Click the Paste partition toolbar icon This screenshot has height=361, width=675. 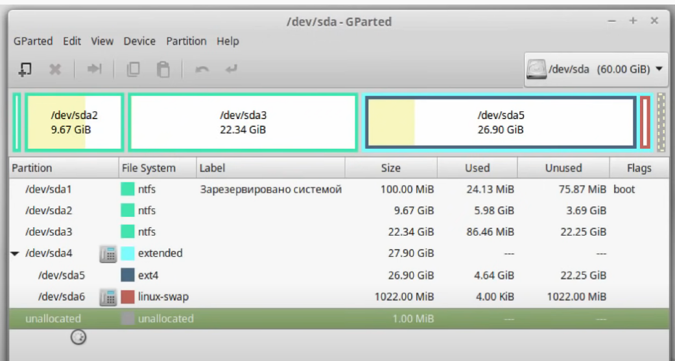163,69
